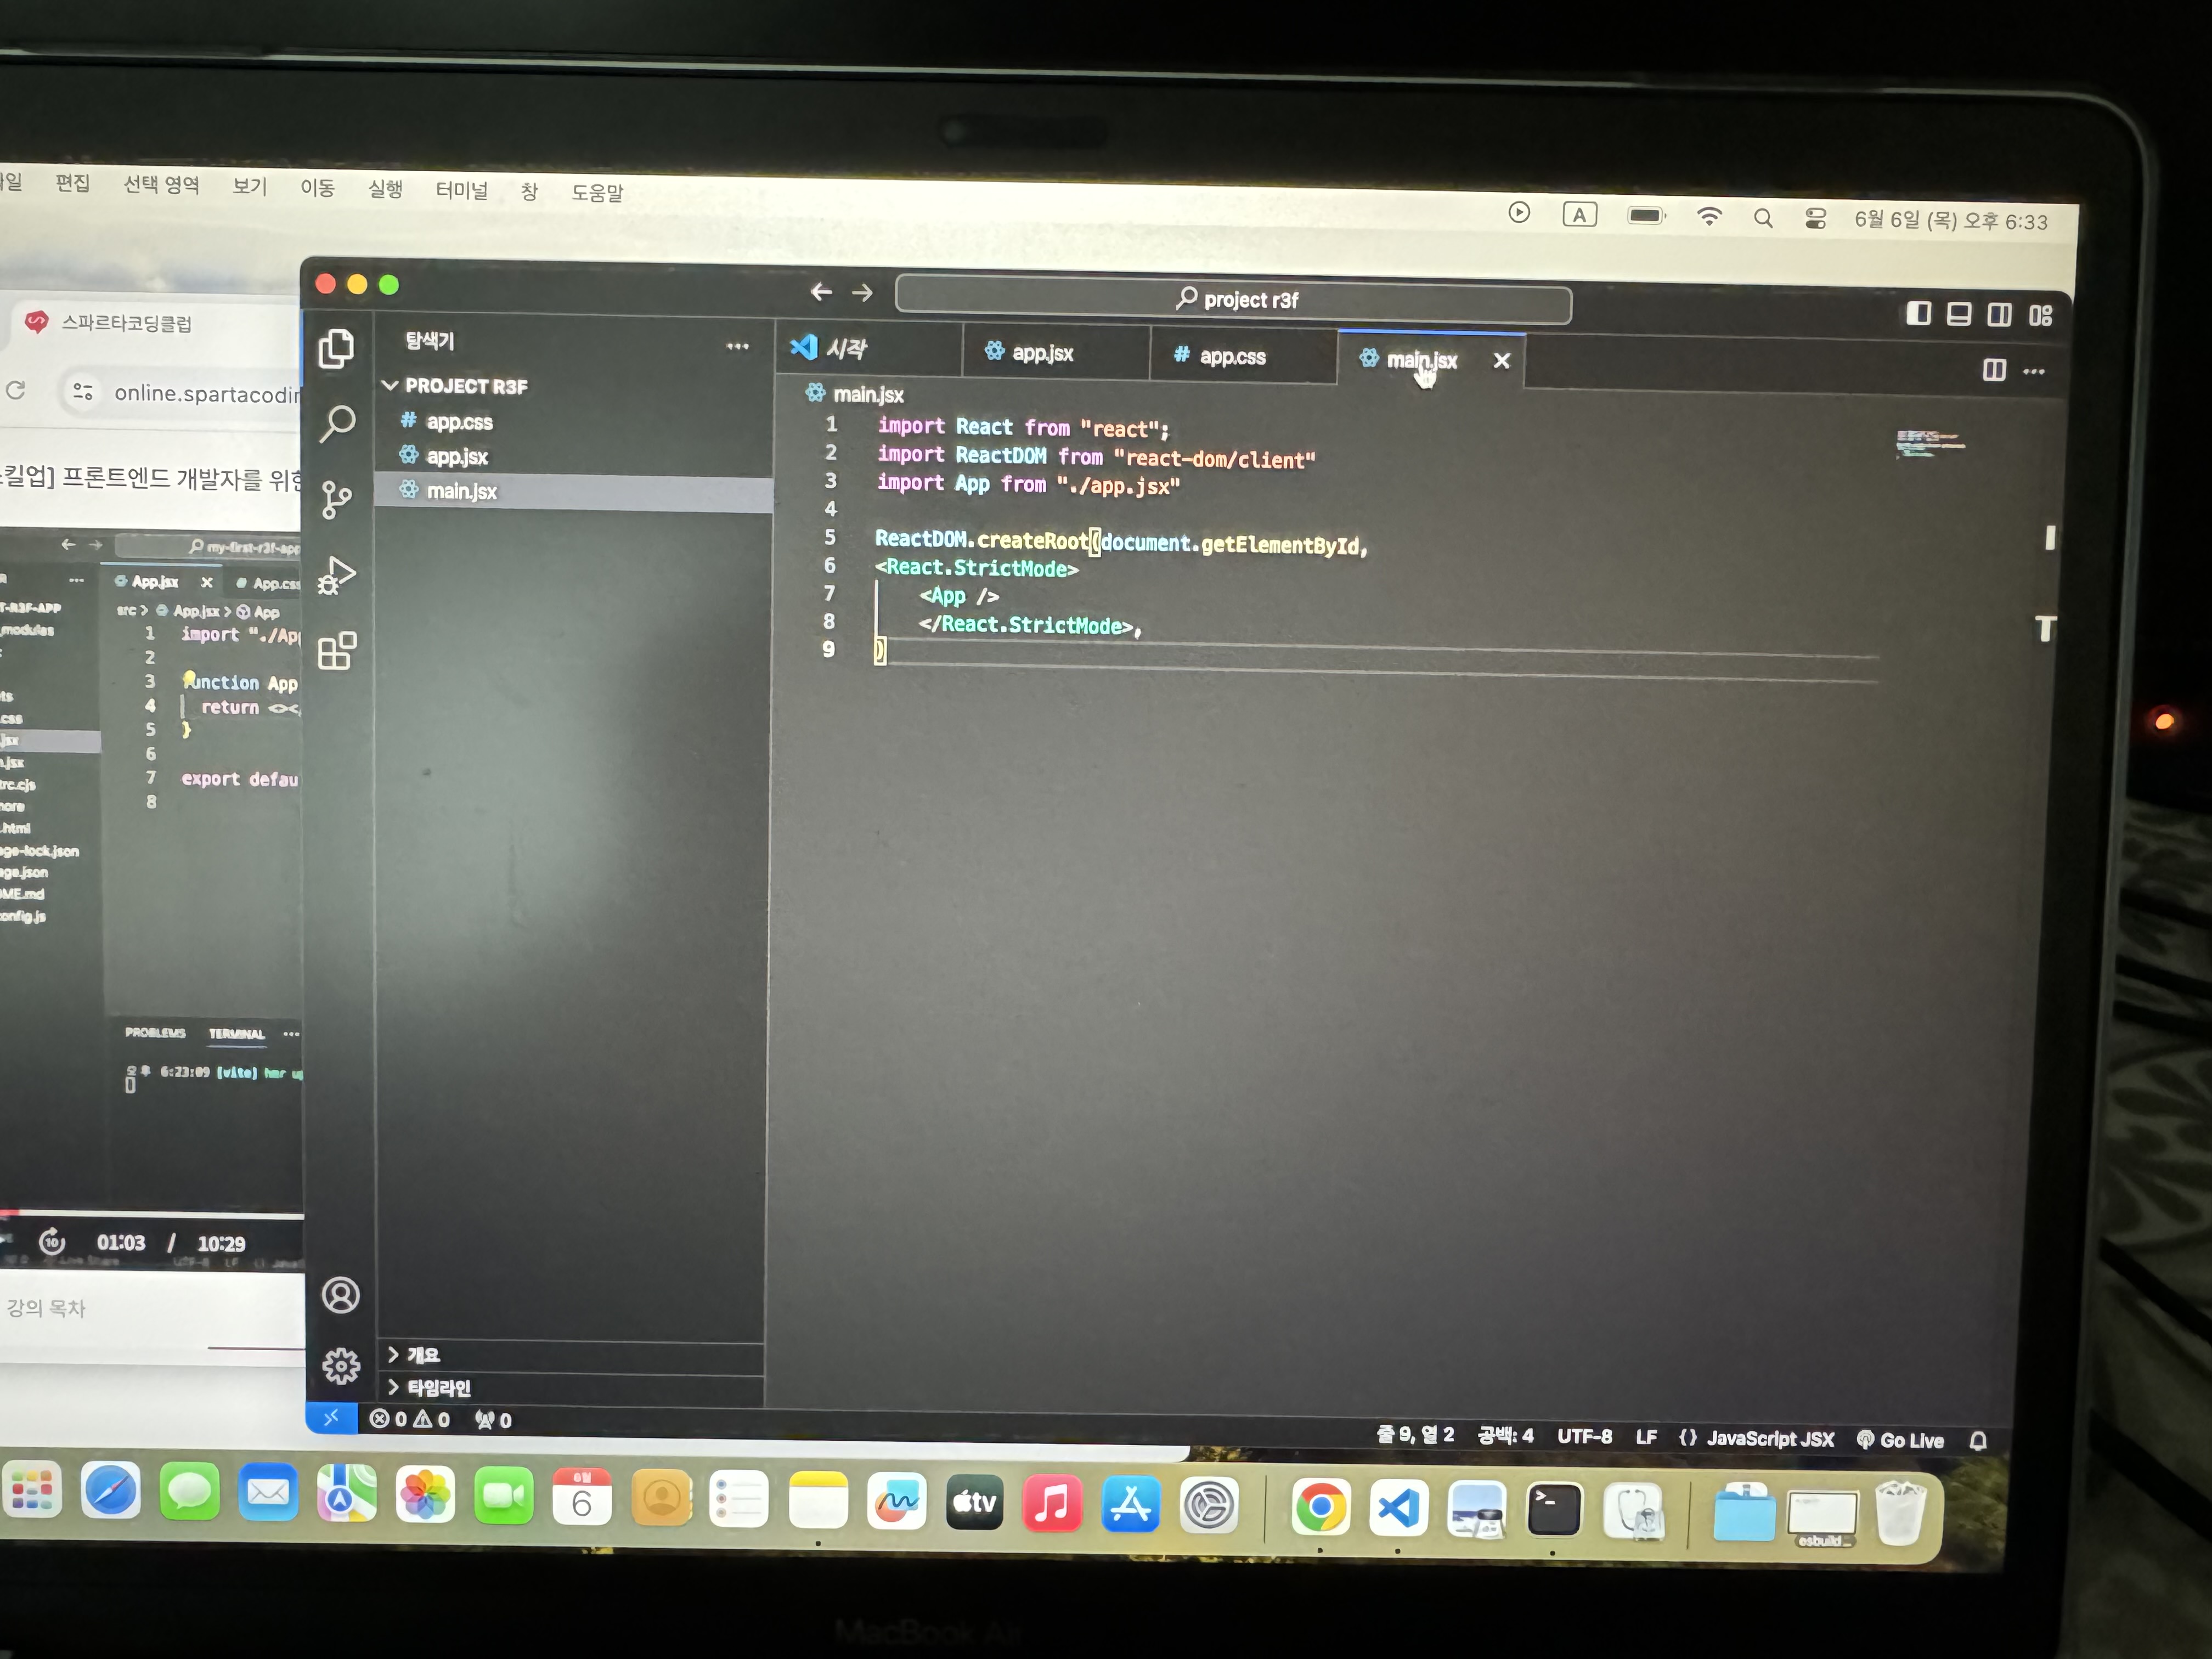Open the Search view in activity bar
The image size is (2212, 1659).
(337, 423)
